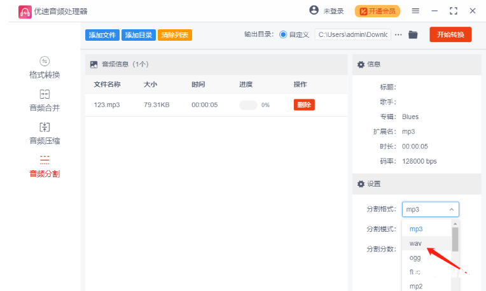Click the 128000 bps bitrate value
This screenshot has width=486, height=291.
tap(419, 161)
